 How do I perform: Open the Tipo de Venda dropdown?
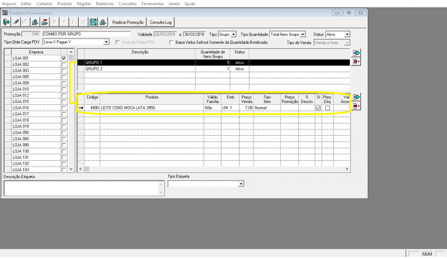pos(347,43)
